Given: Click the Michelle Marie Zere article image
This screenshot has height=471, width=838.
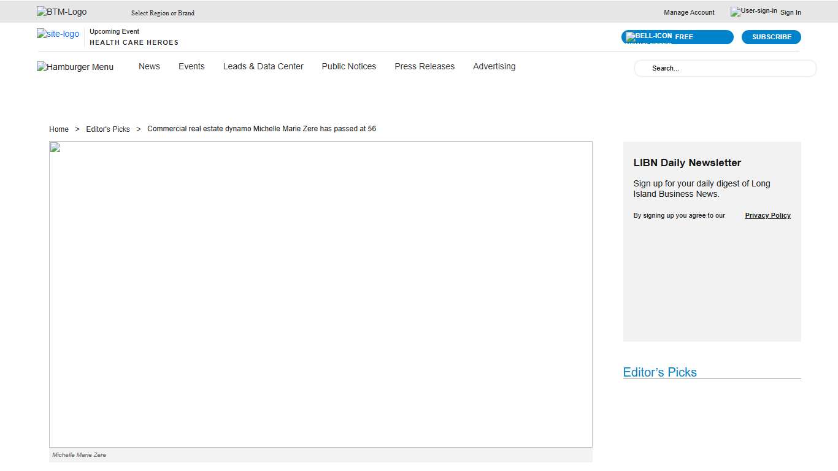Looking at the screenshot, I should click(320, 294).
